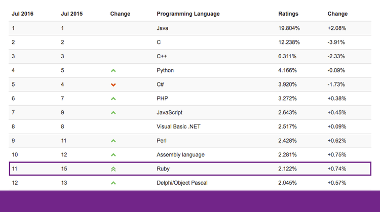The image size is (380, 212).
Task: Click the red down arrow in C# row
Action: click(113, 84)
